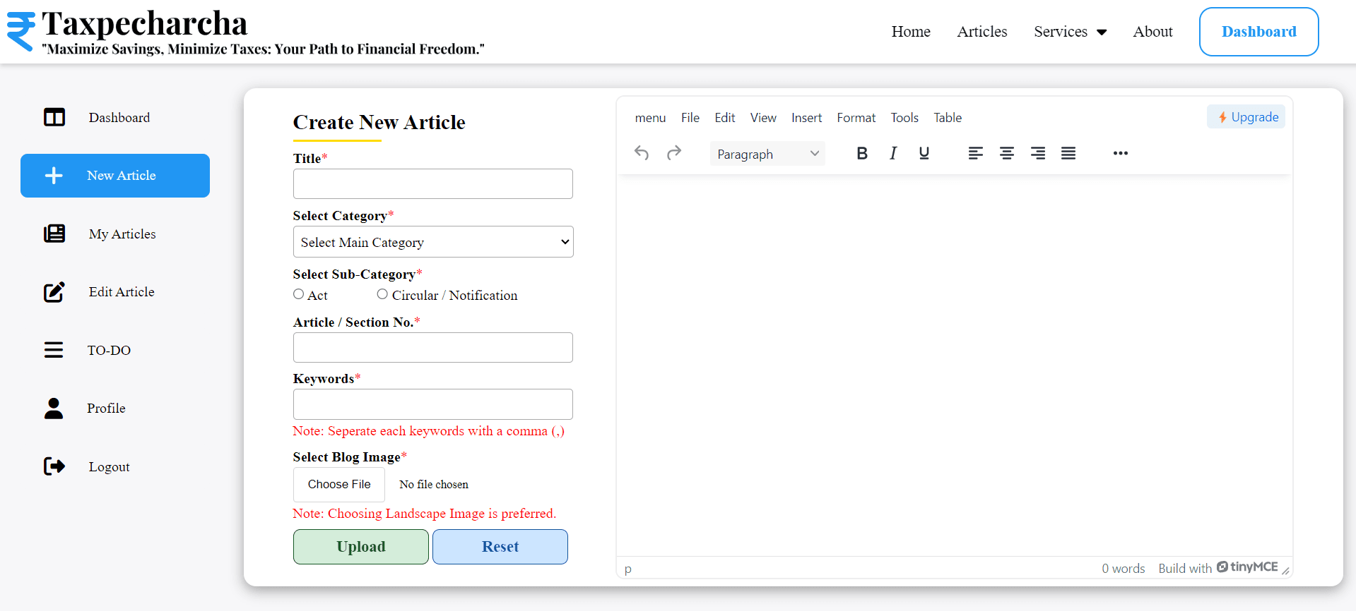Justify text in editor
Viewport: 1356px width, 611px height.
point(1068,153)
